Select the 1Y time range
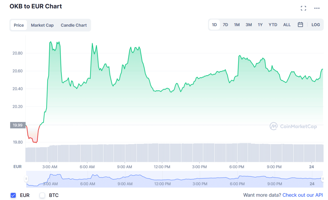 click(260, 25)
